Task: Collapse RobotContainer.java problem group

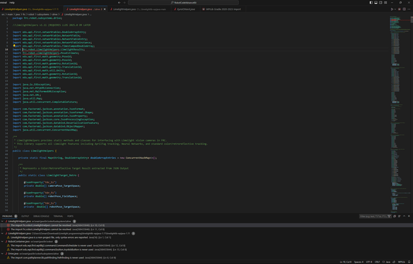Action: click(2, 241)
